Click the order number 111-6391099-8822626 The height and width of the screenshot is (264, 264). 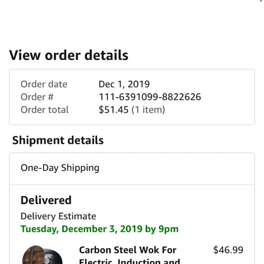(x=150, y=97)
